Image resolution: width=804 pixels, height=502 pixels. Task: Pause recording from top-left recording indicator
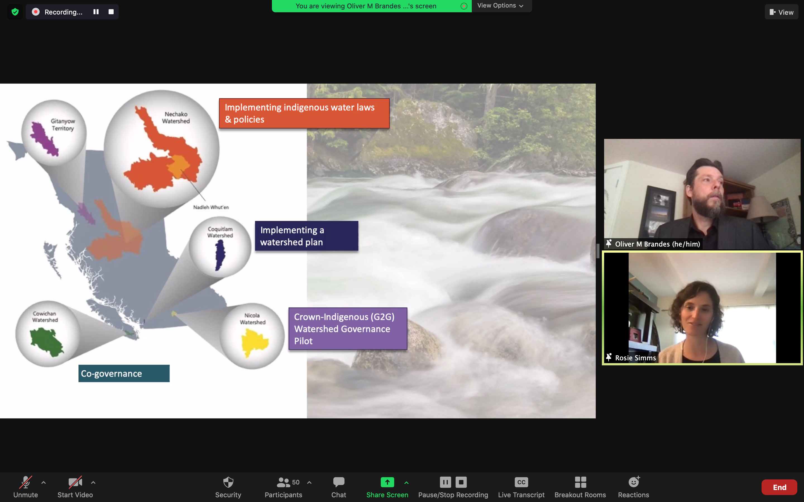[96, 12]
